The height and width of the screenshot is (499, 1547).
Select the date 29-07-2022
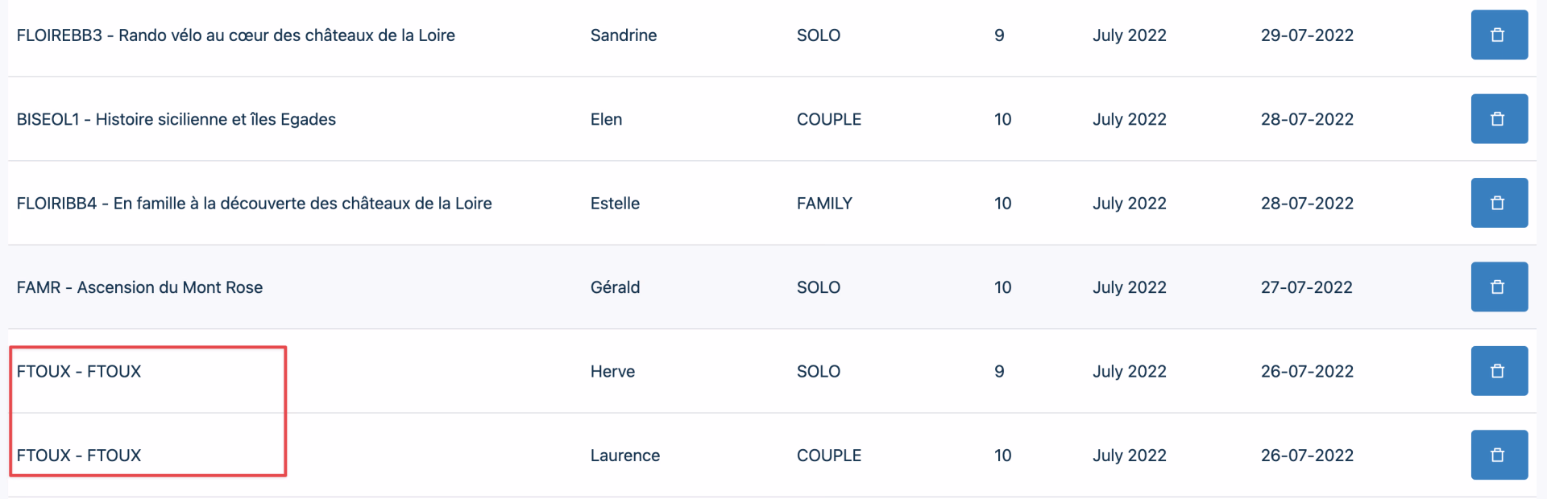pos(1307,35)
